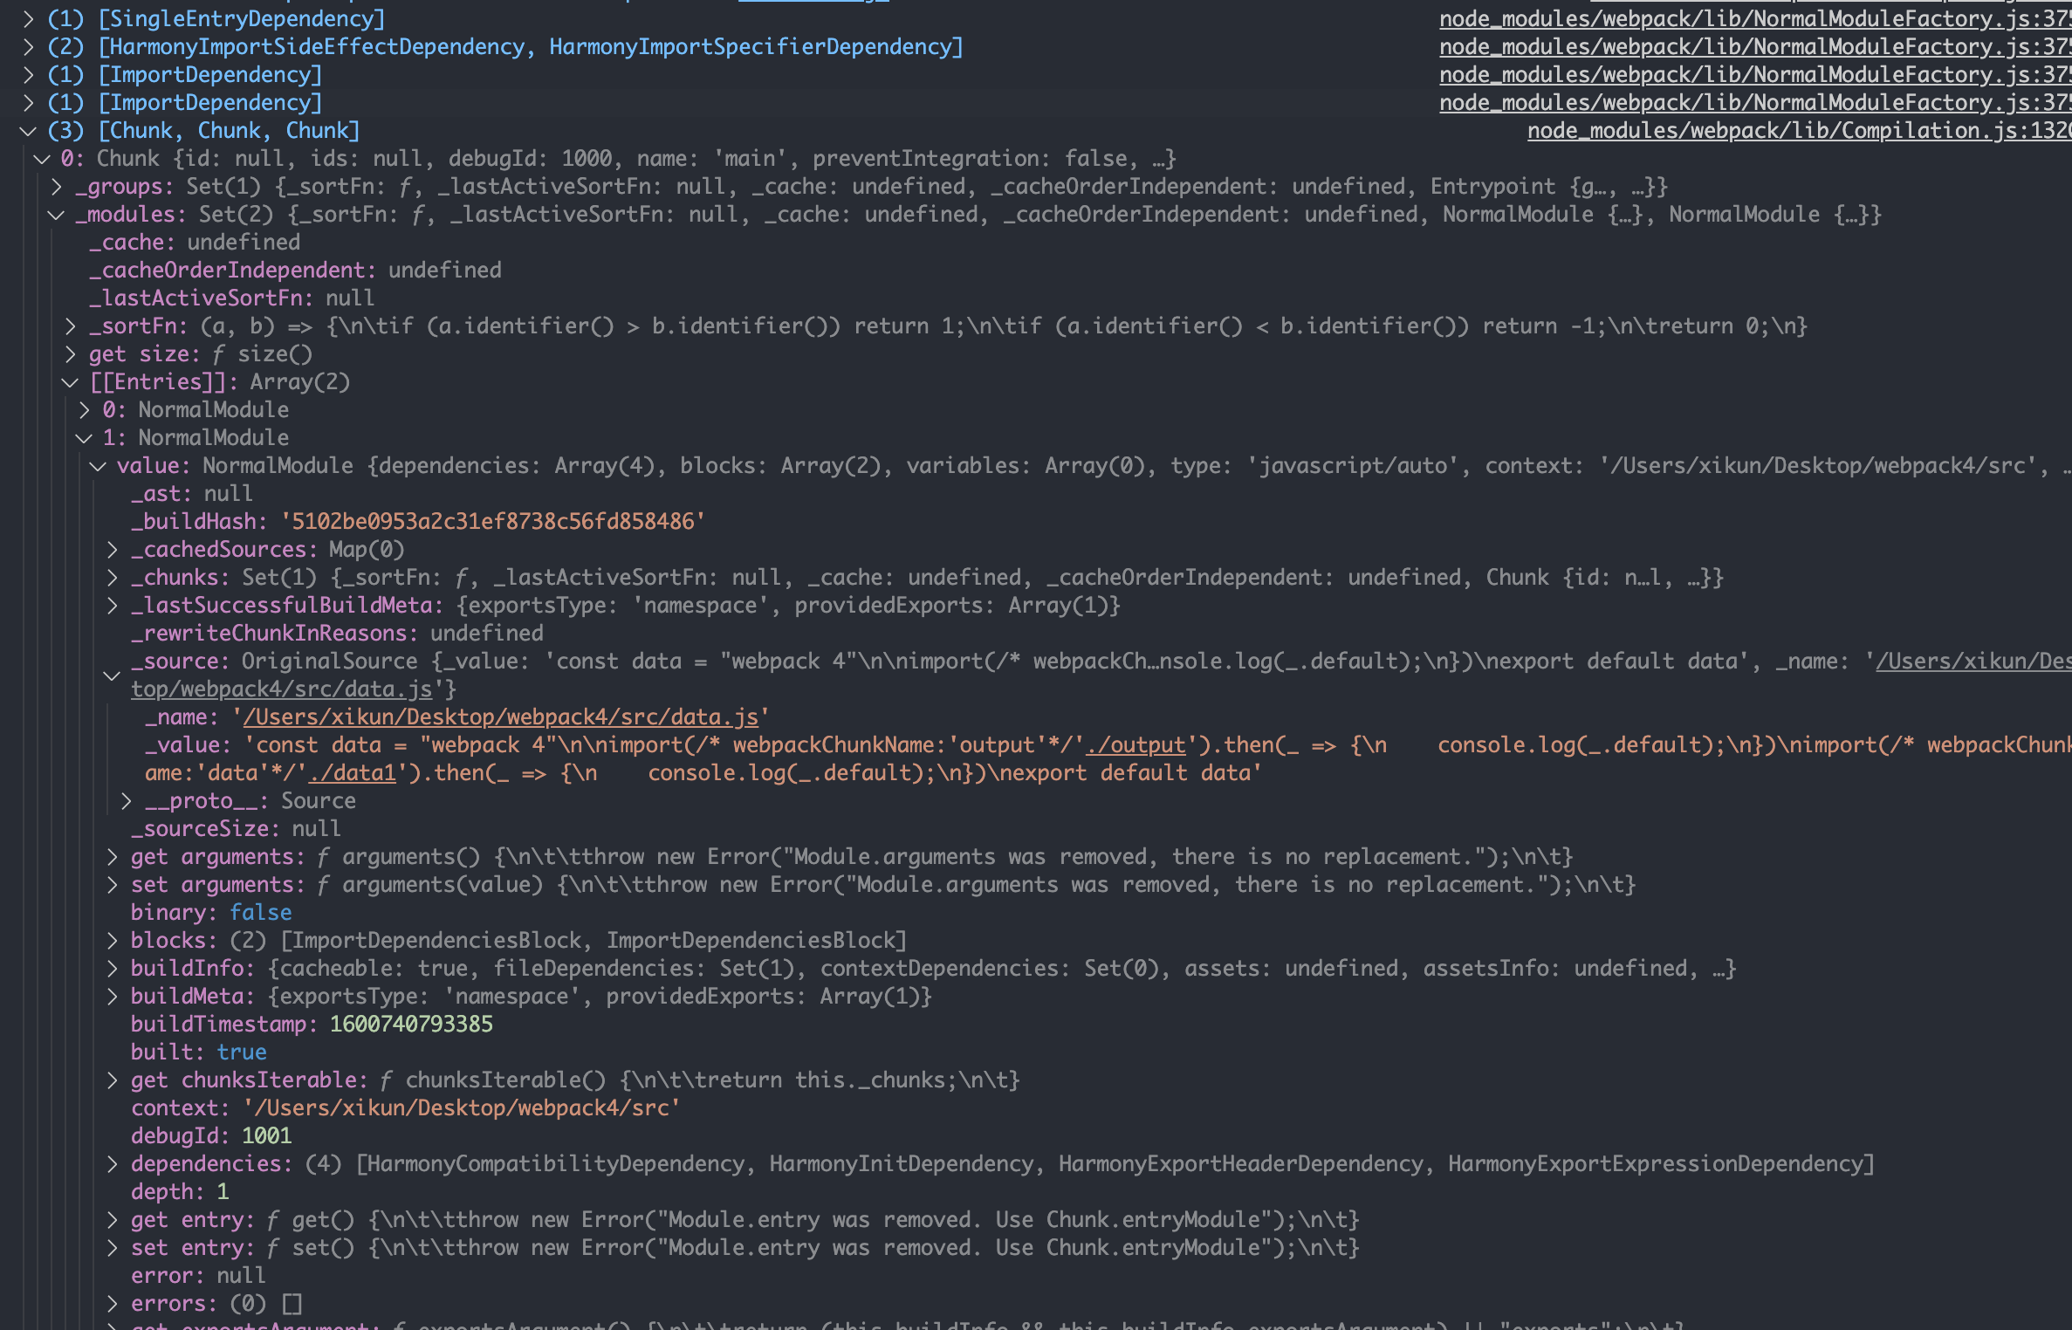Open the Compilation.js:132 source link
This screenshot has height=1330, width=2072.
[x=1799, y=131]
